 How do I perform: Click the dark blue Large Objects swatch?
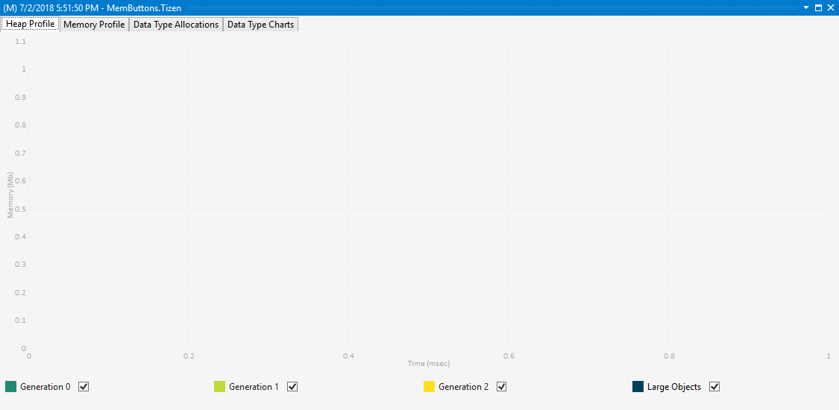638,387
